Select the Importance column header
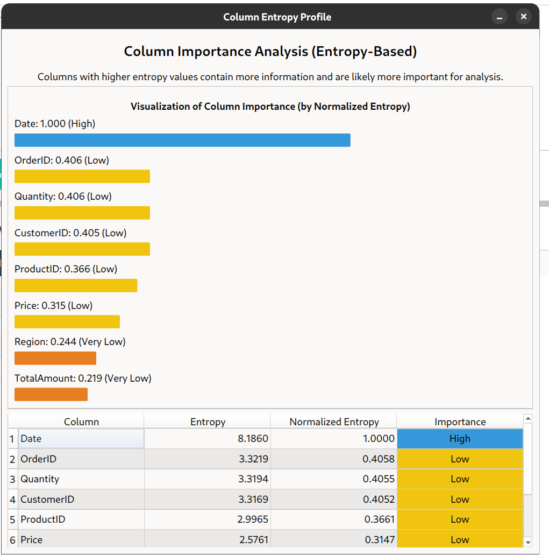549x555 pixels. pyautogui.click(x=460, y=422)
